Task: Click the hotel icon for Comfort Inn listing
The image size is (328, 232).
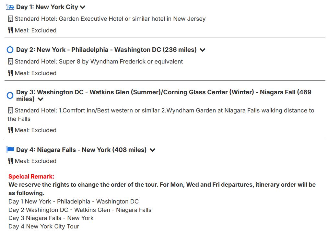Action: pyautogui.click(x=10, y=110)
